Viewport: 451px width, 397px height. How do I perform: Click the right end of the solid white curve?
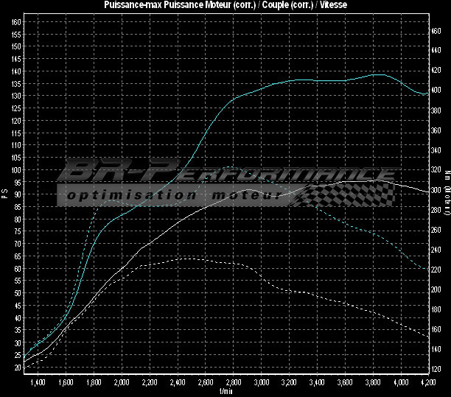pyautogui.click(x=428, y=193)
